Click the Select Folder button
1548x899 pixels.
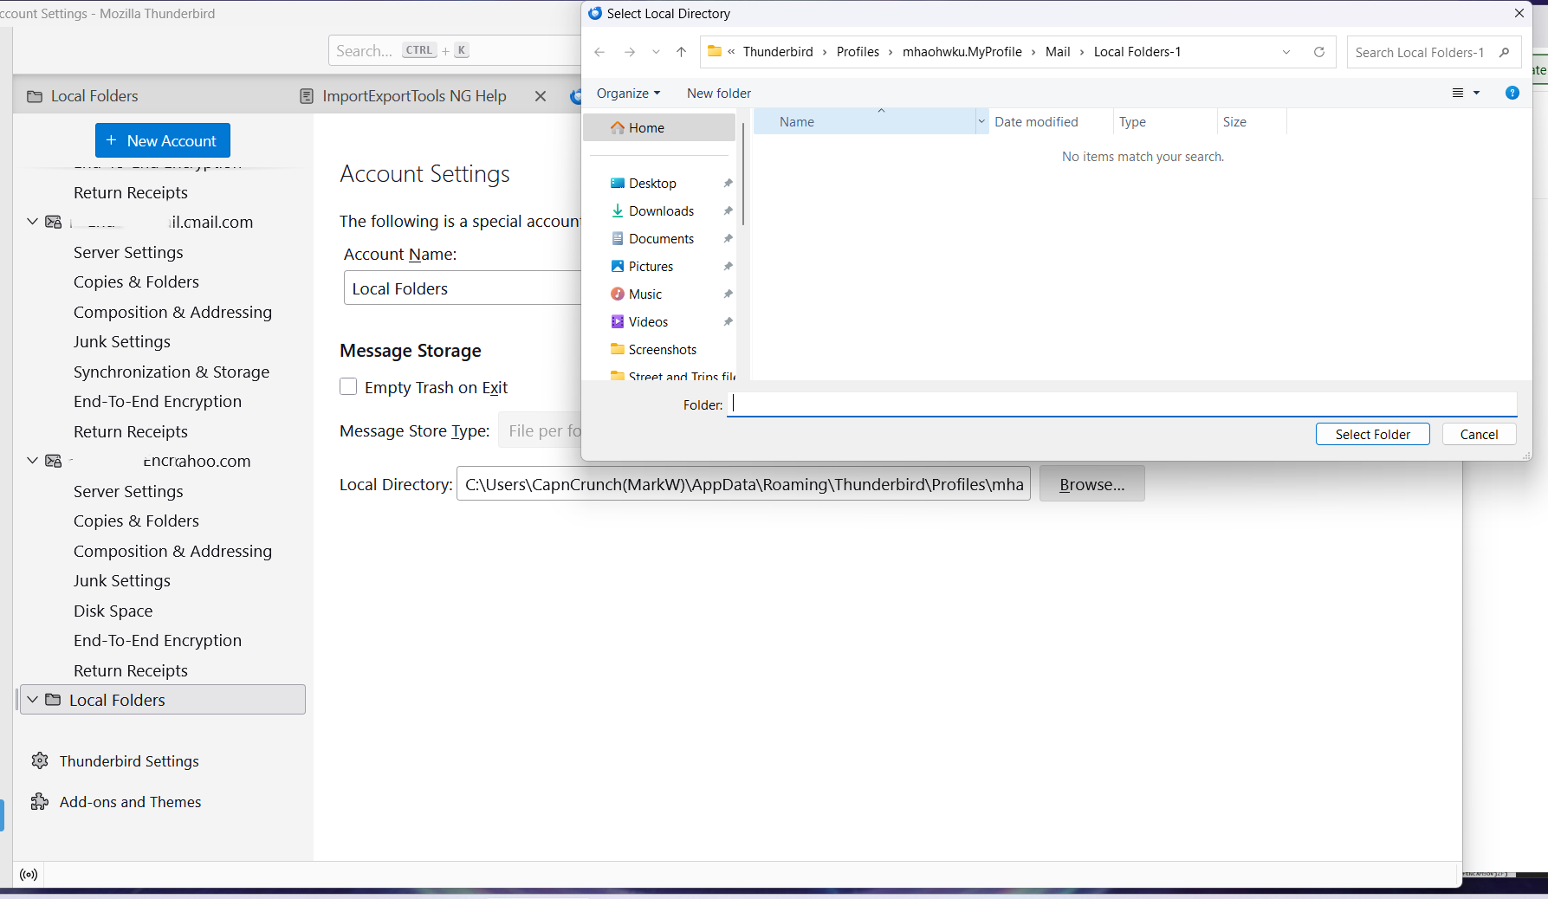click(1372, 434)
